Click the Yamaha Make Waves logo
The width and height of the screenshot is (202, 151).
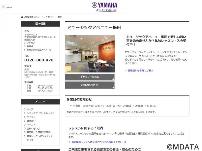click(x=105, y=7)
